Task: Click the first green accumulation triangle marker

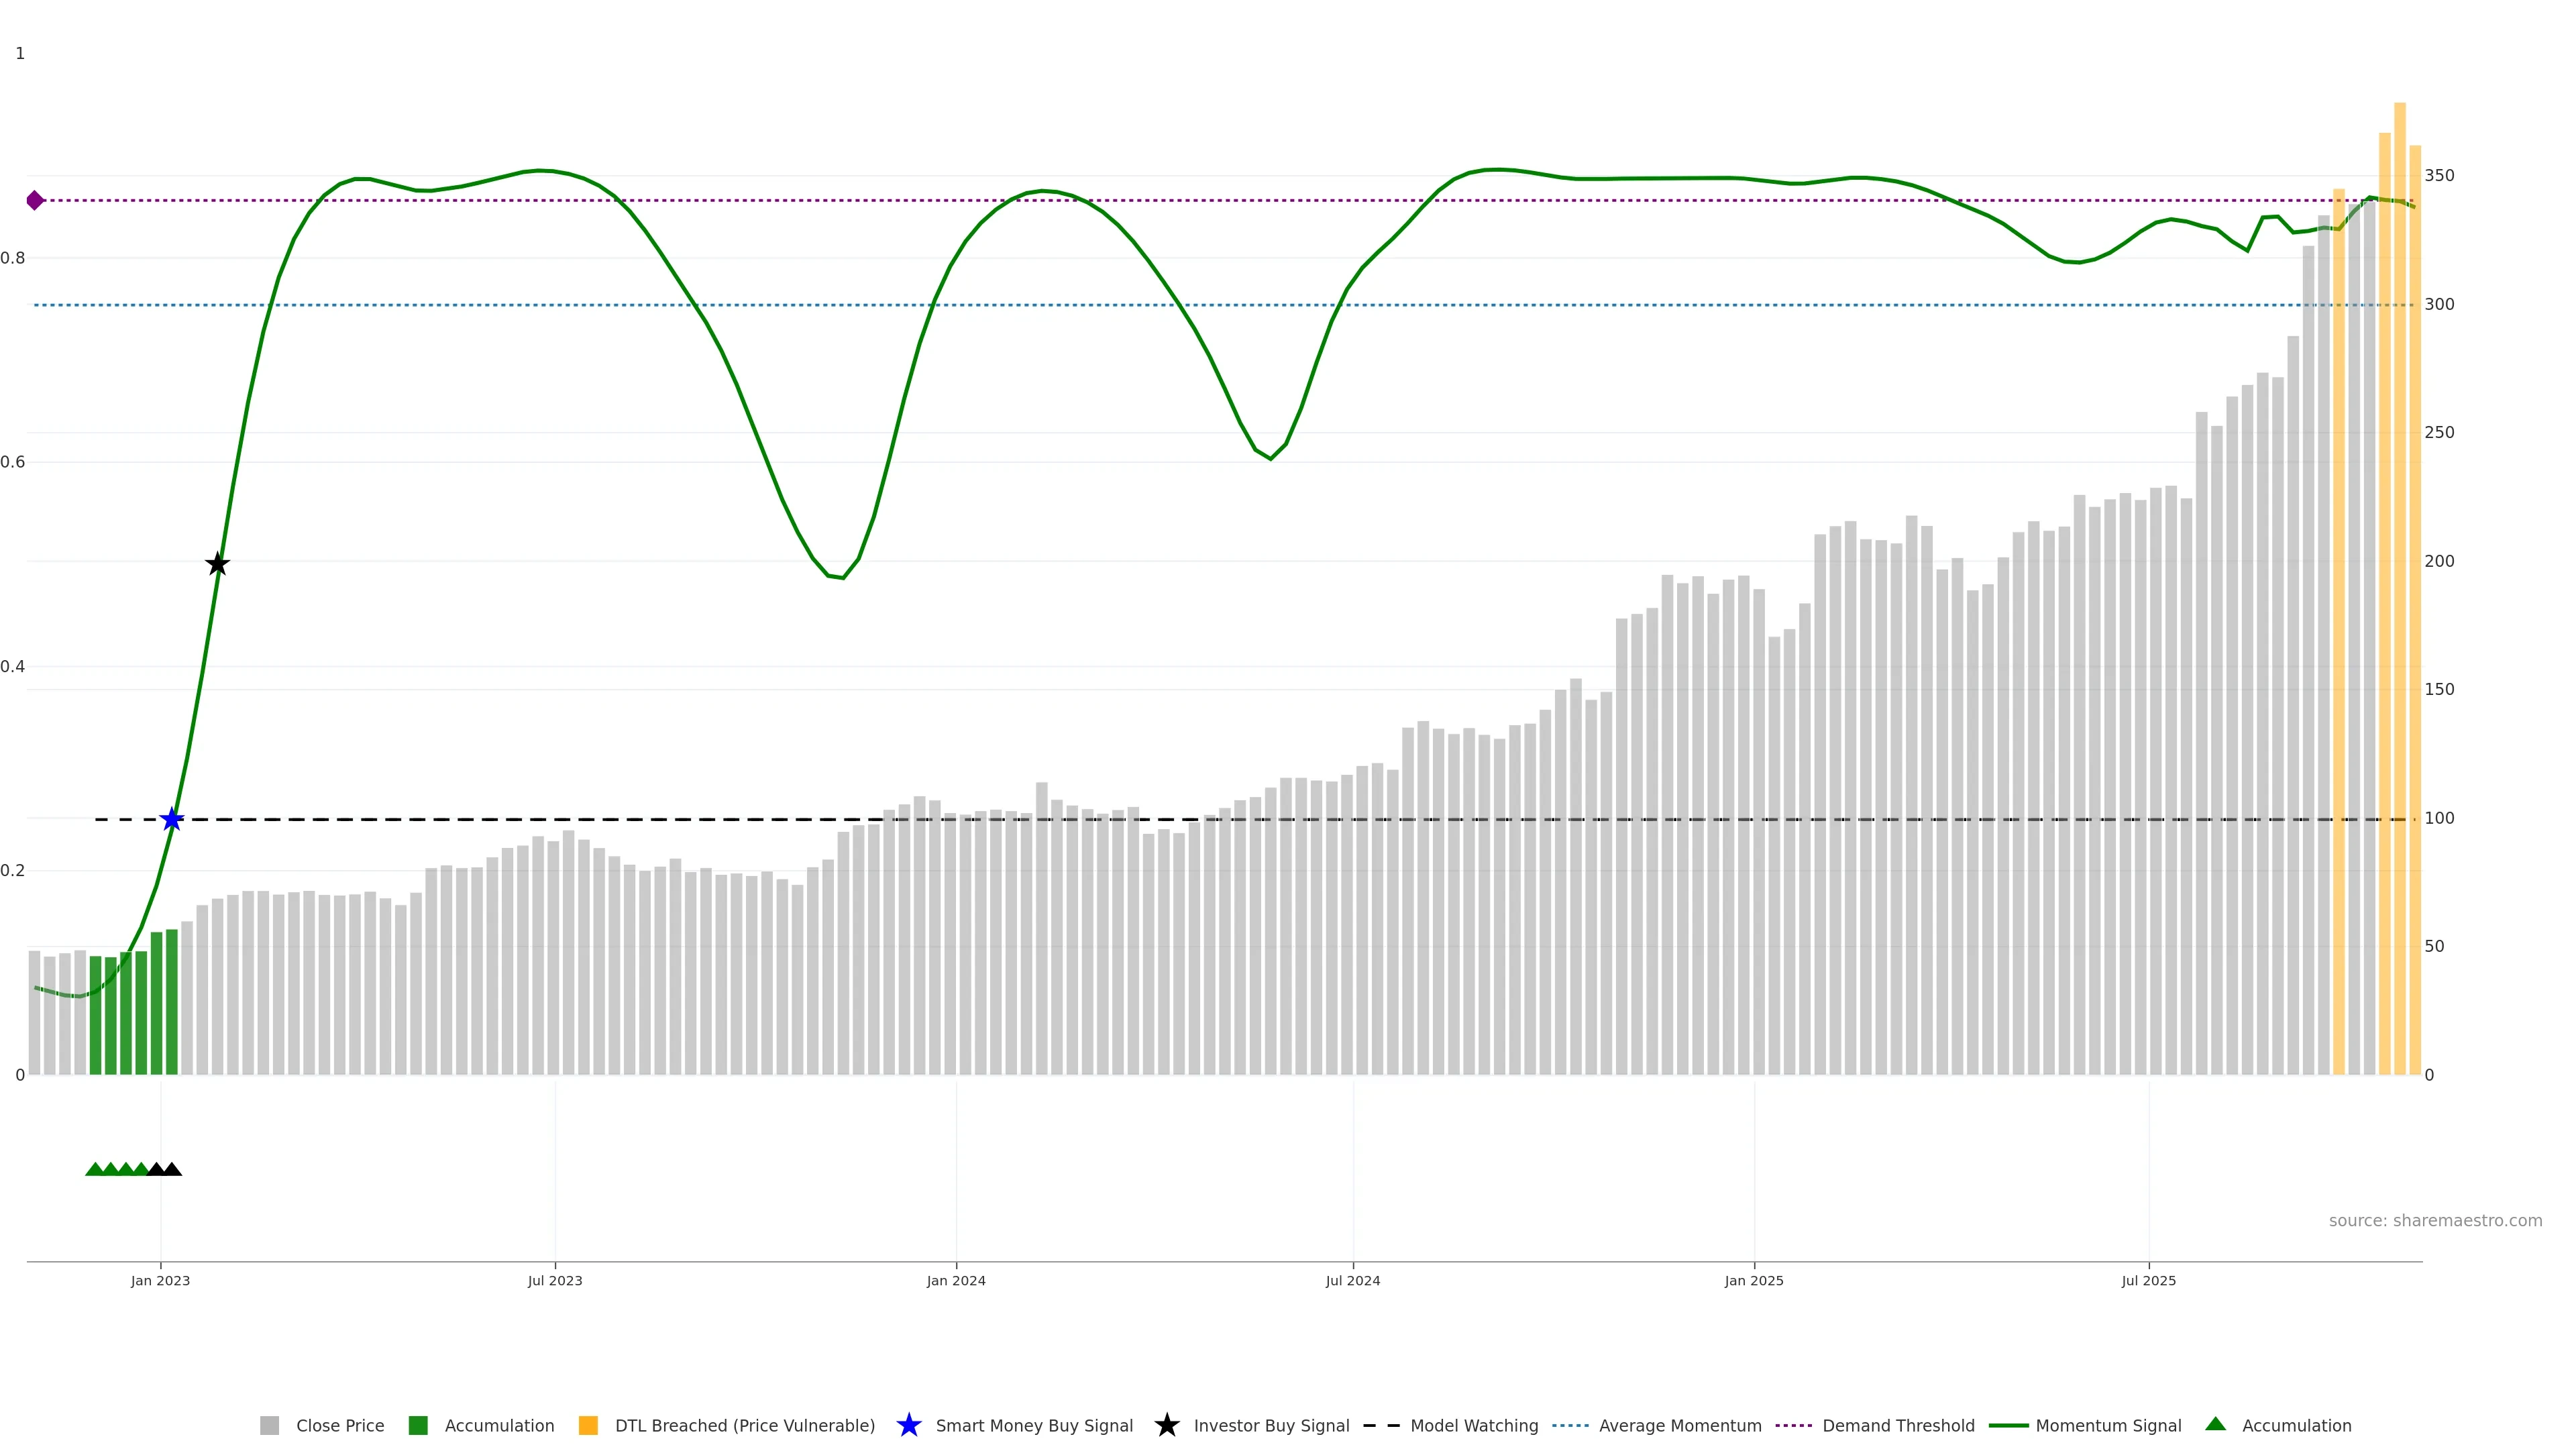Action: tap(95, 1169)
